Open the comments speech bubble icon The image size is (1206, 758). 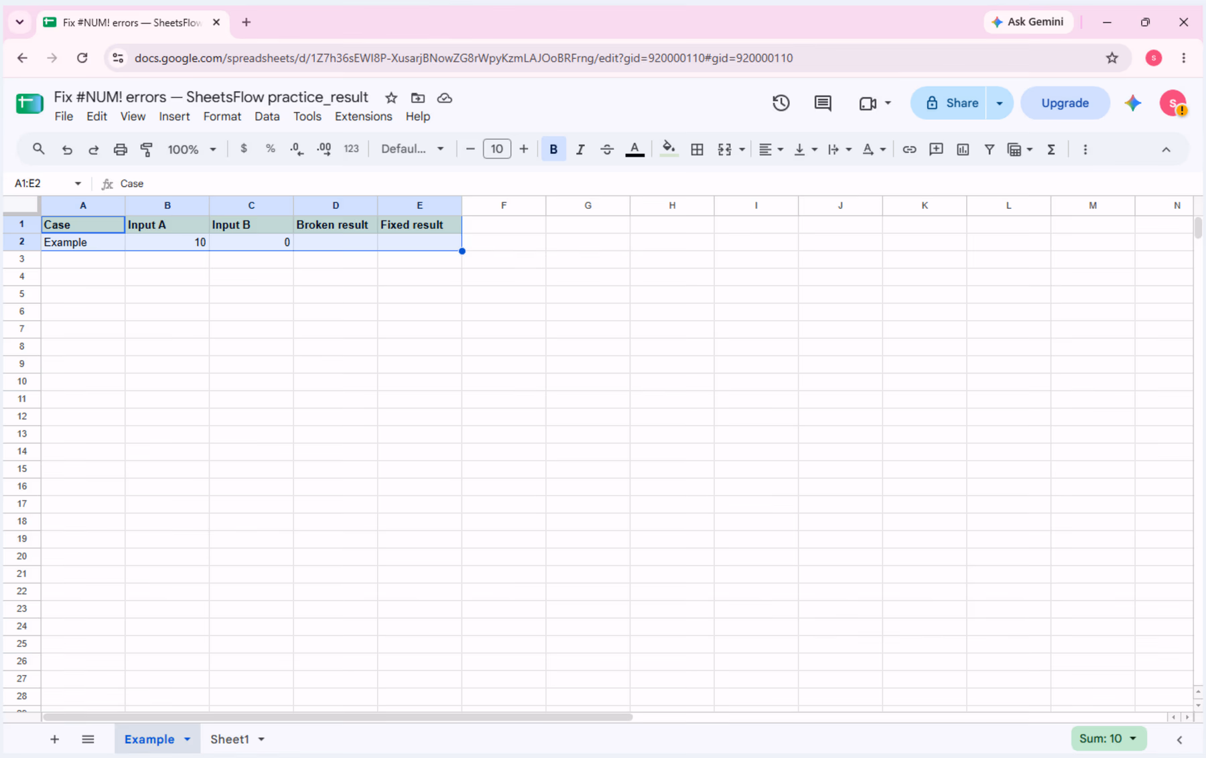pos(823,103)
